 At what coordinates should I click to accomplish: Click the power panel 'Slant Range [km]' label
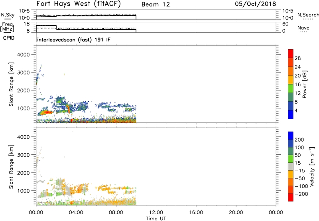(x=11, y=84)
